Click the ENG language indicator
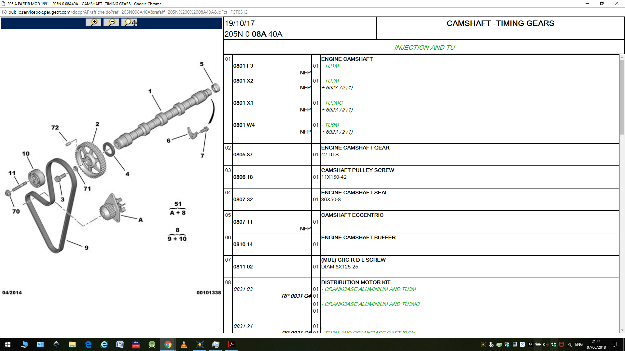625x351 pixels. [x=579, y=344]
